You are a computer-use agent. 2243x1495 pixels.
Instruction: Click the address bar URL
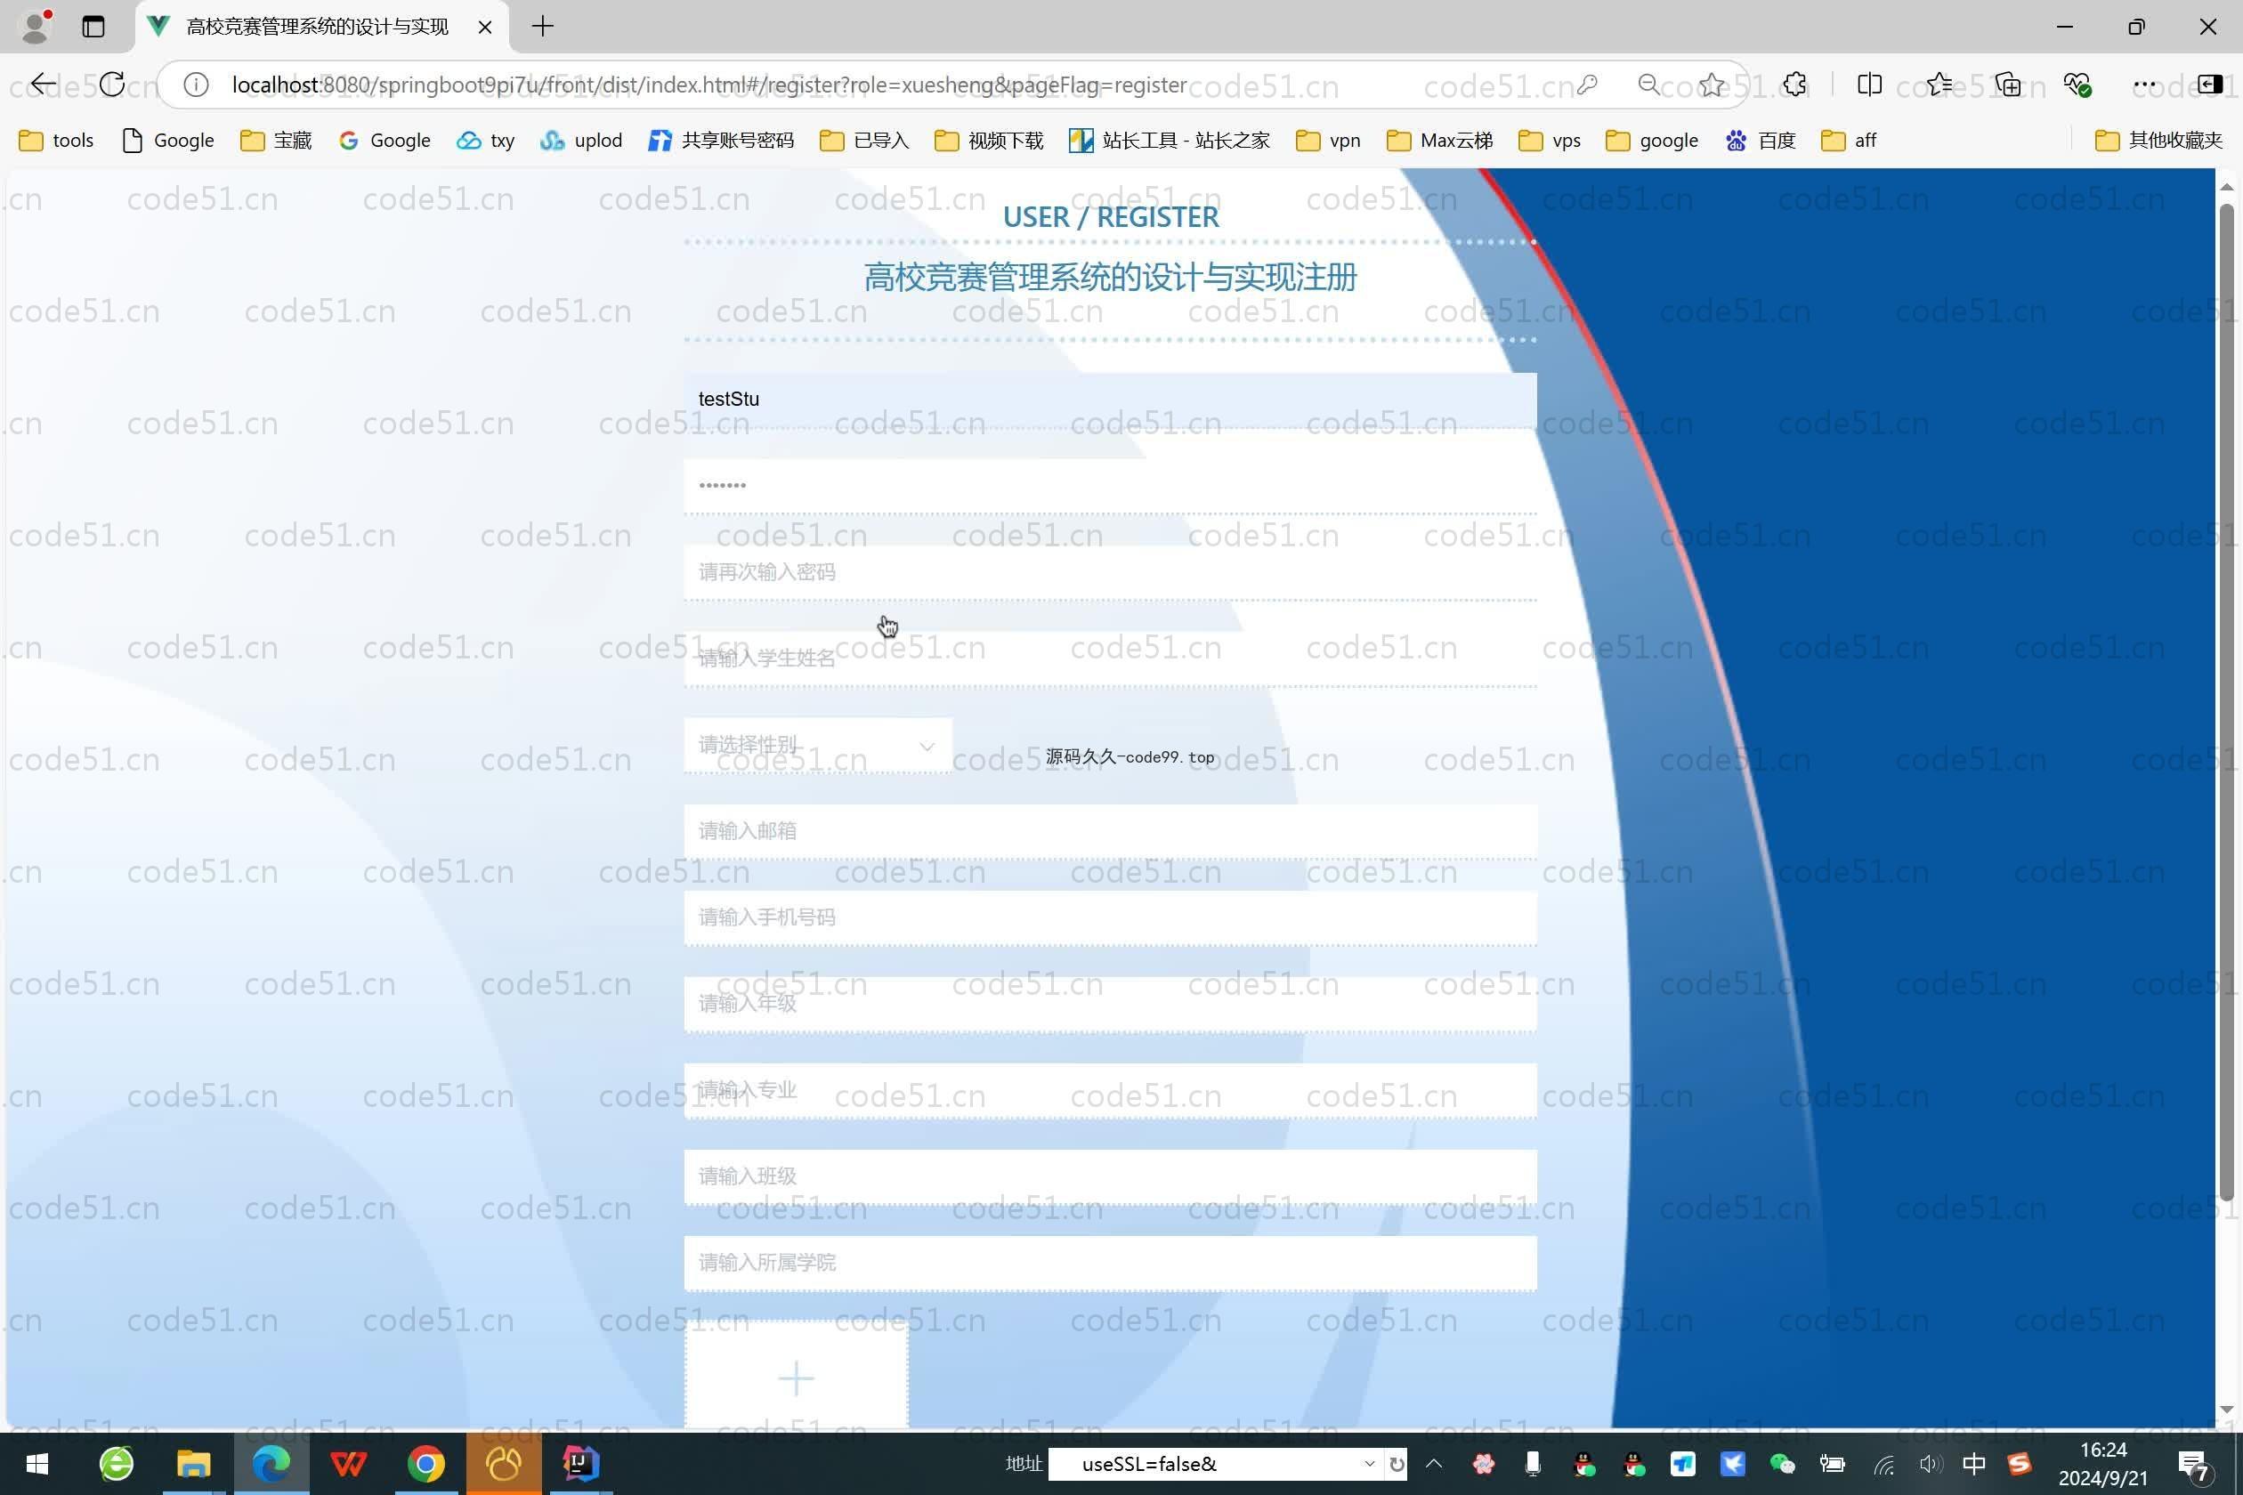(709, 85)
